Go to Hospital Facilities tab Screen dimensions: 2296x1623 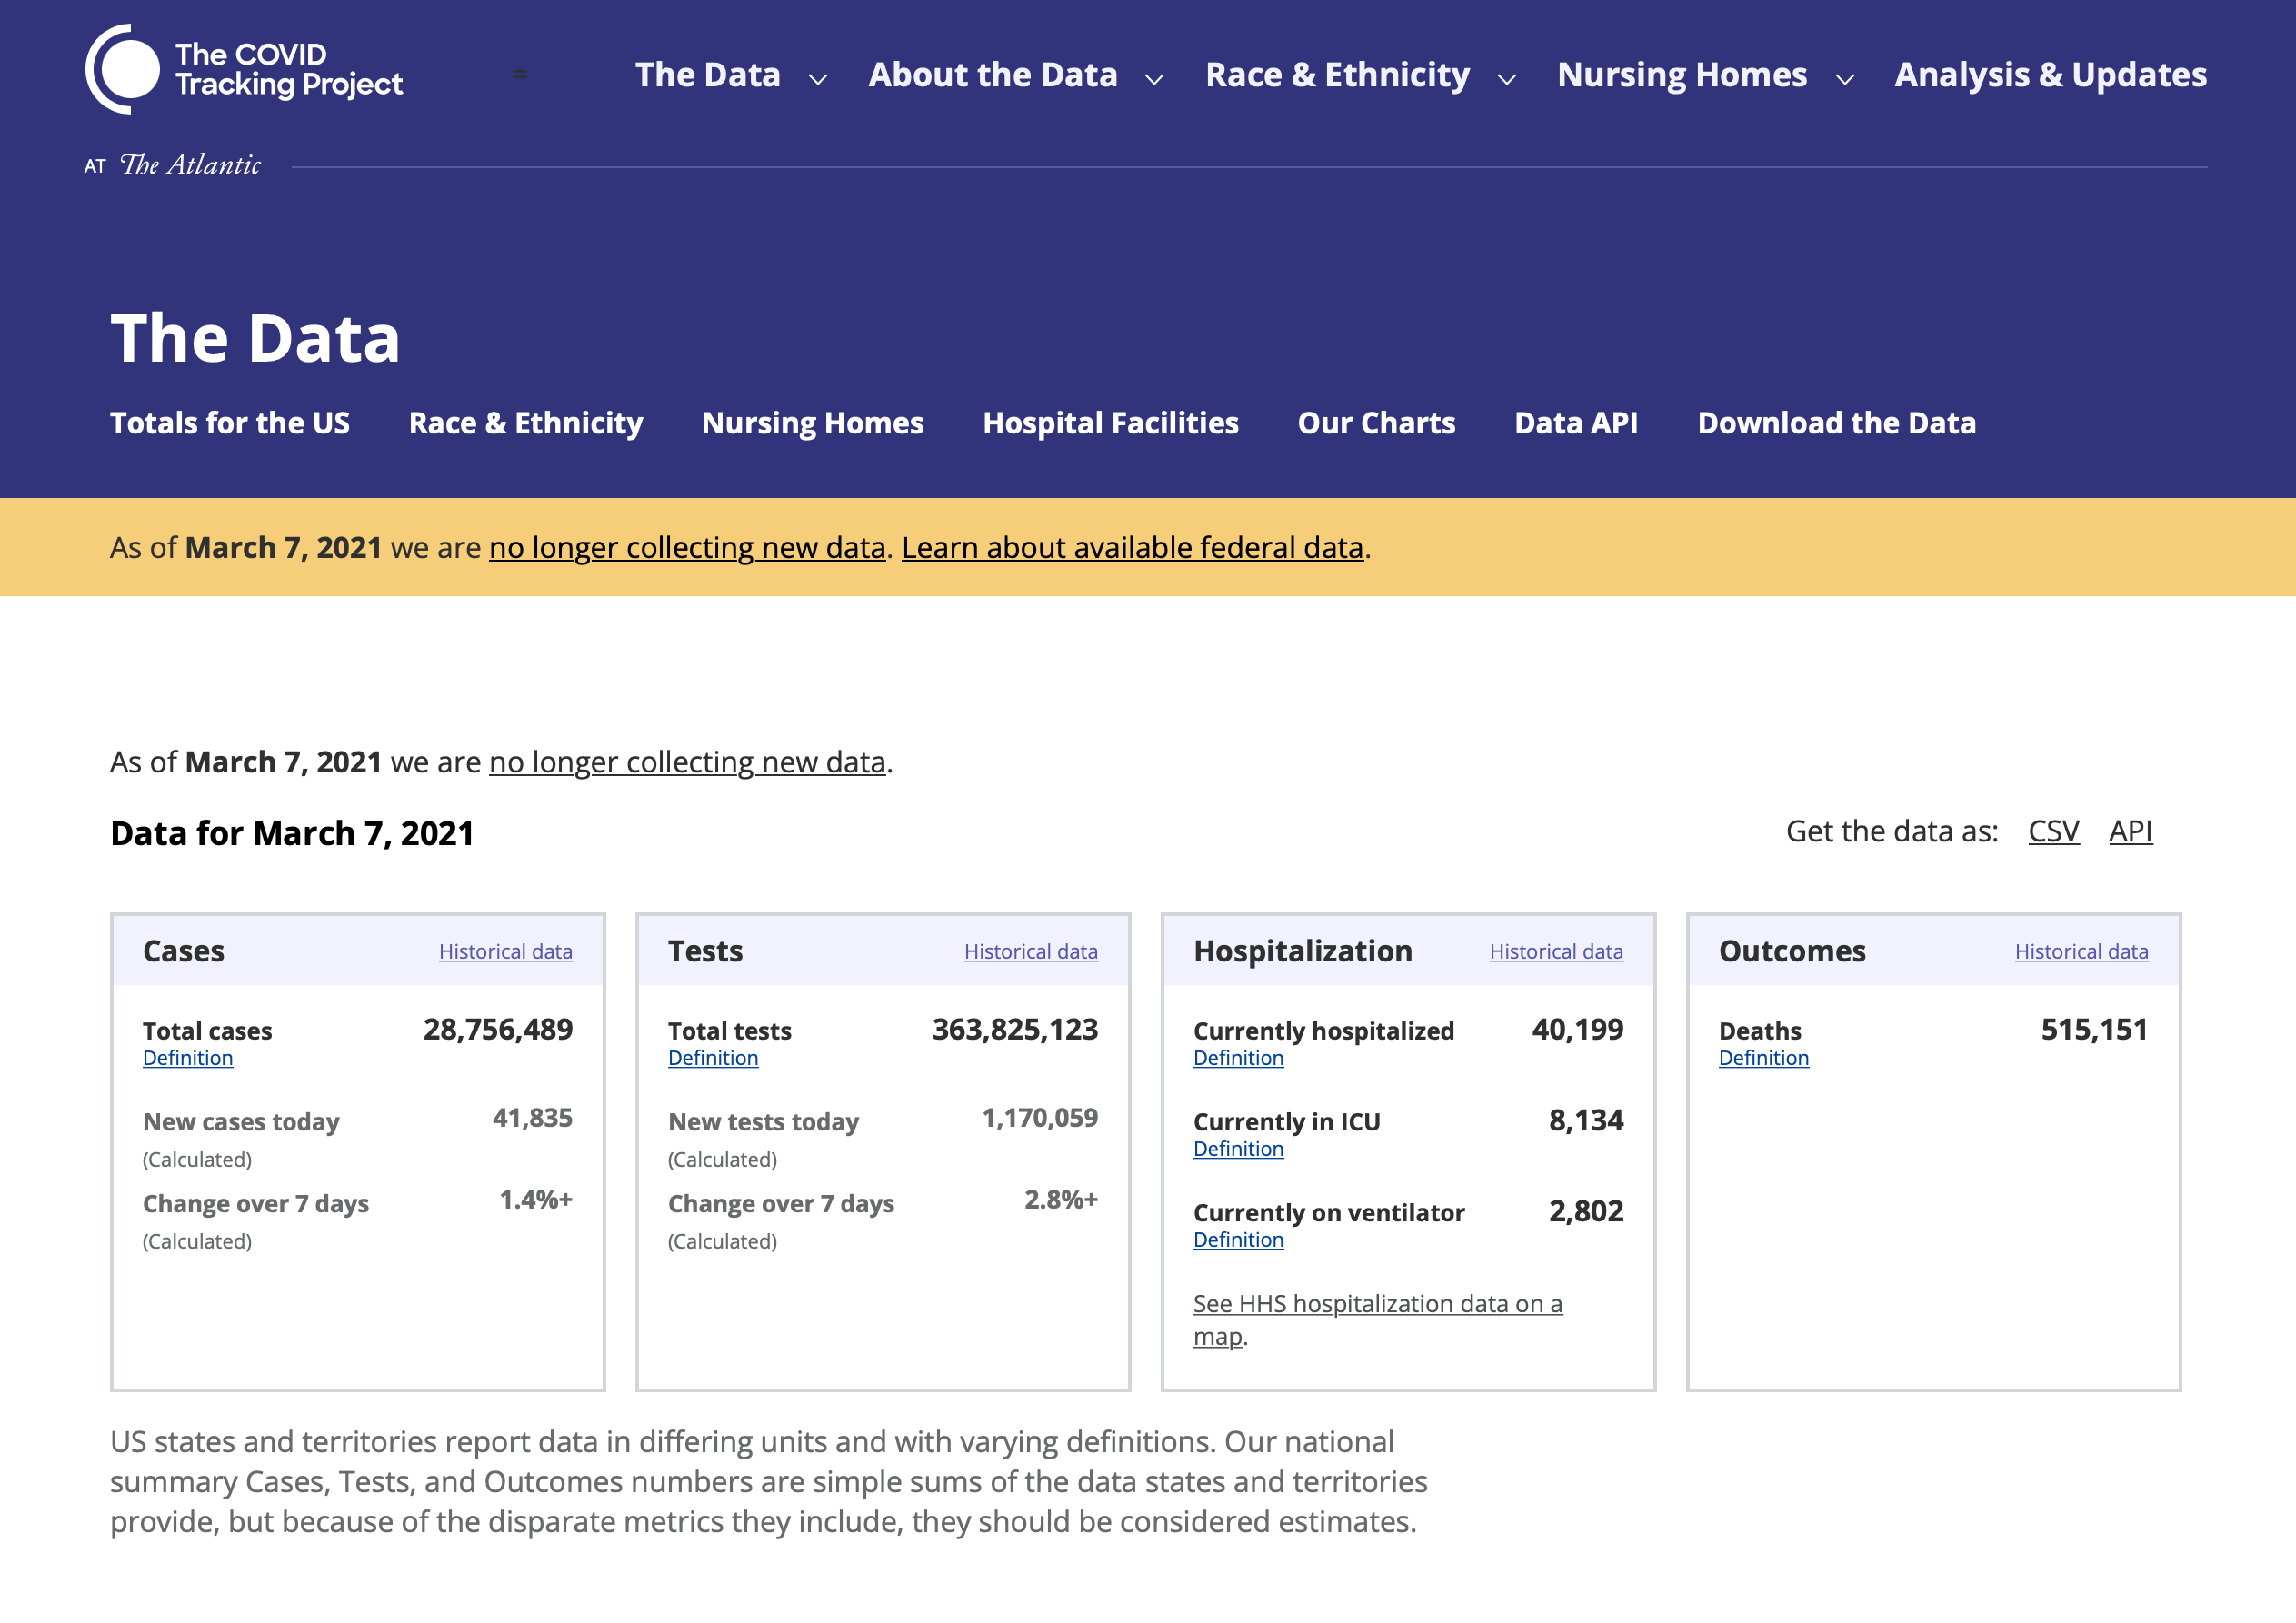pos(1110,423)
